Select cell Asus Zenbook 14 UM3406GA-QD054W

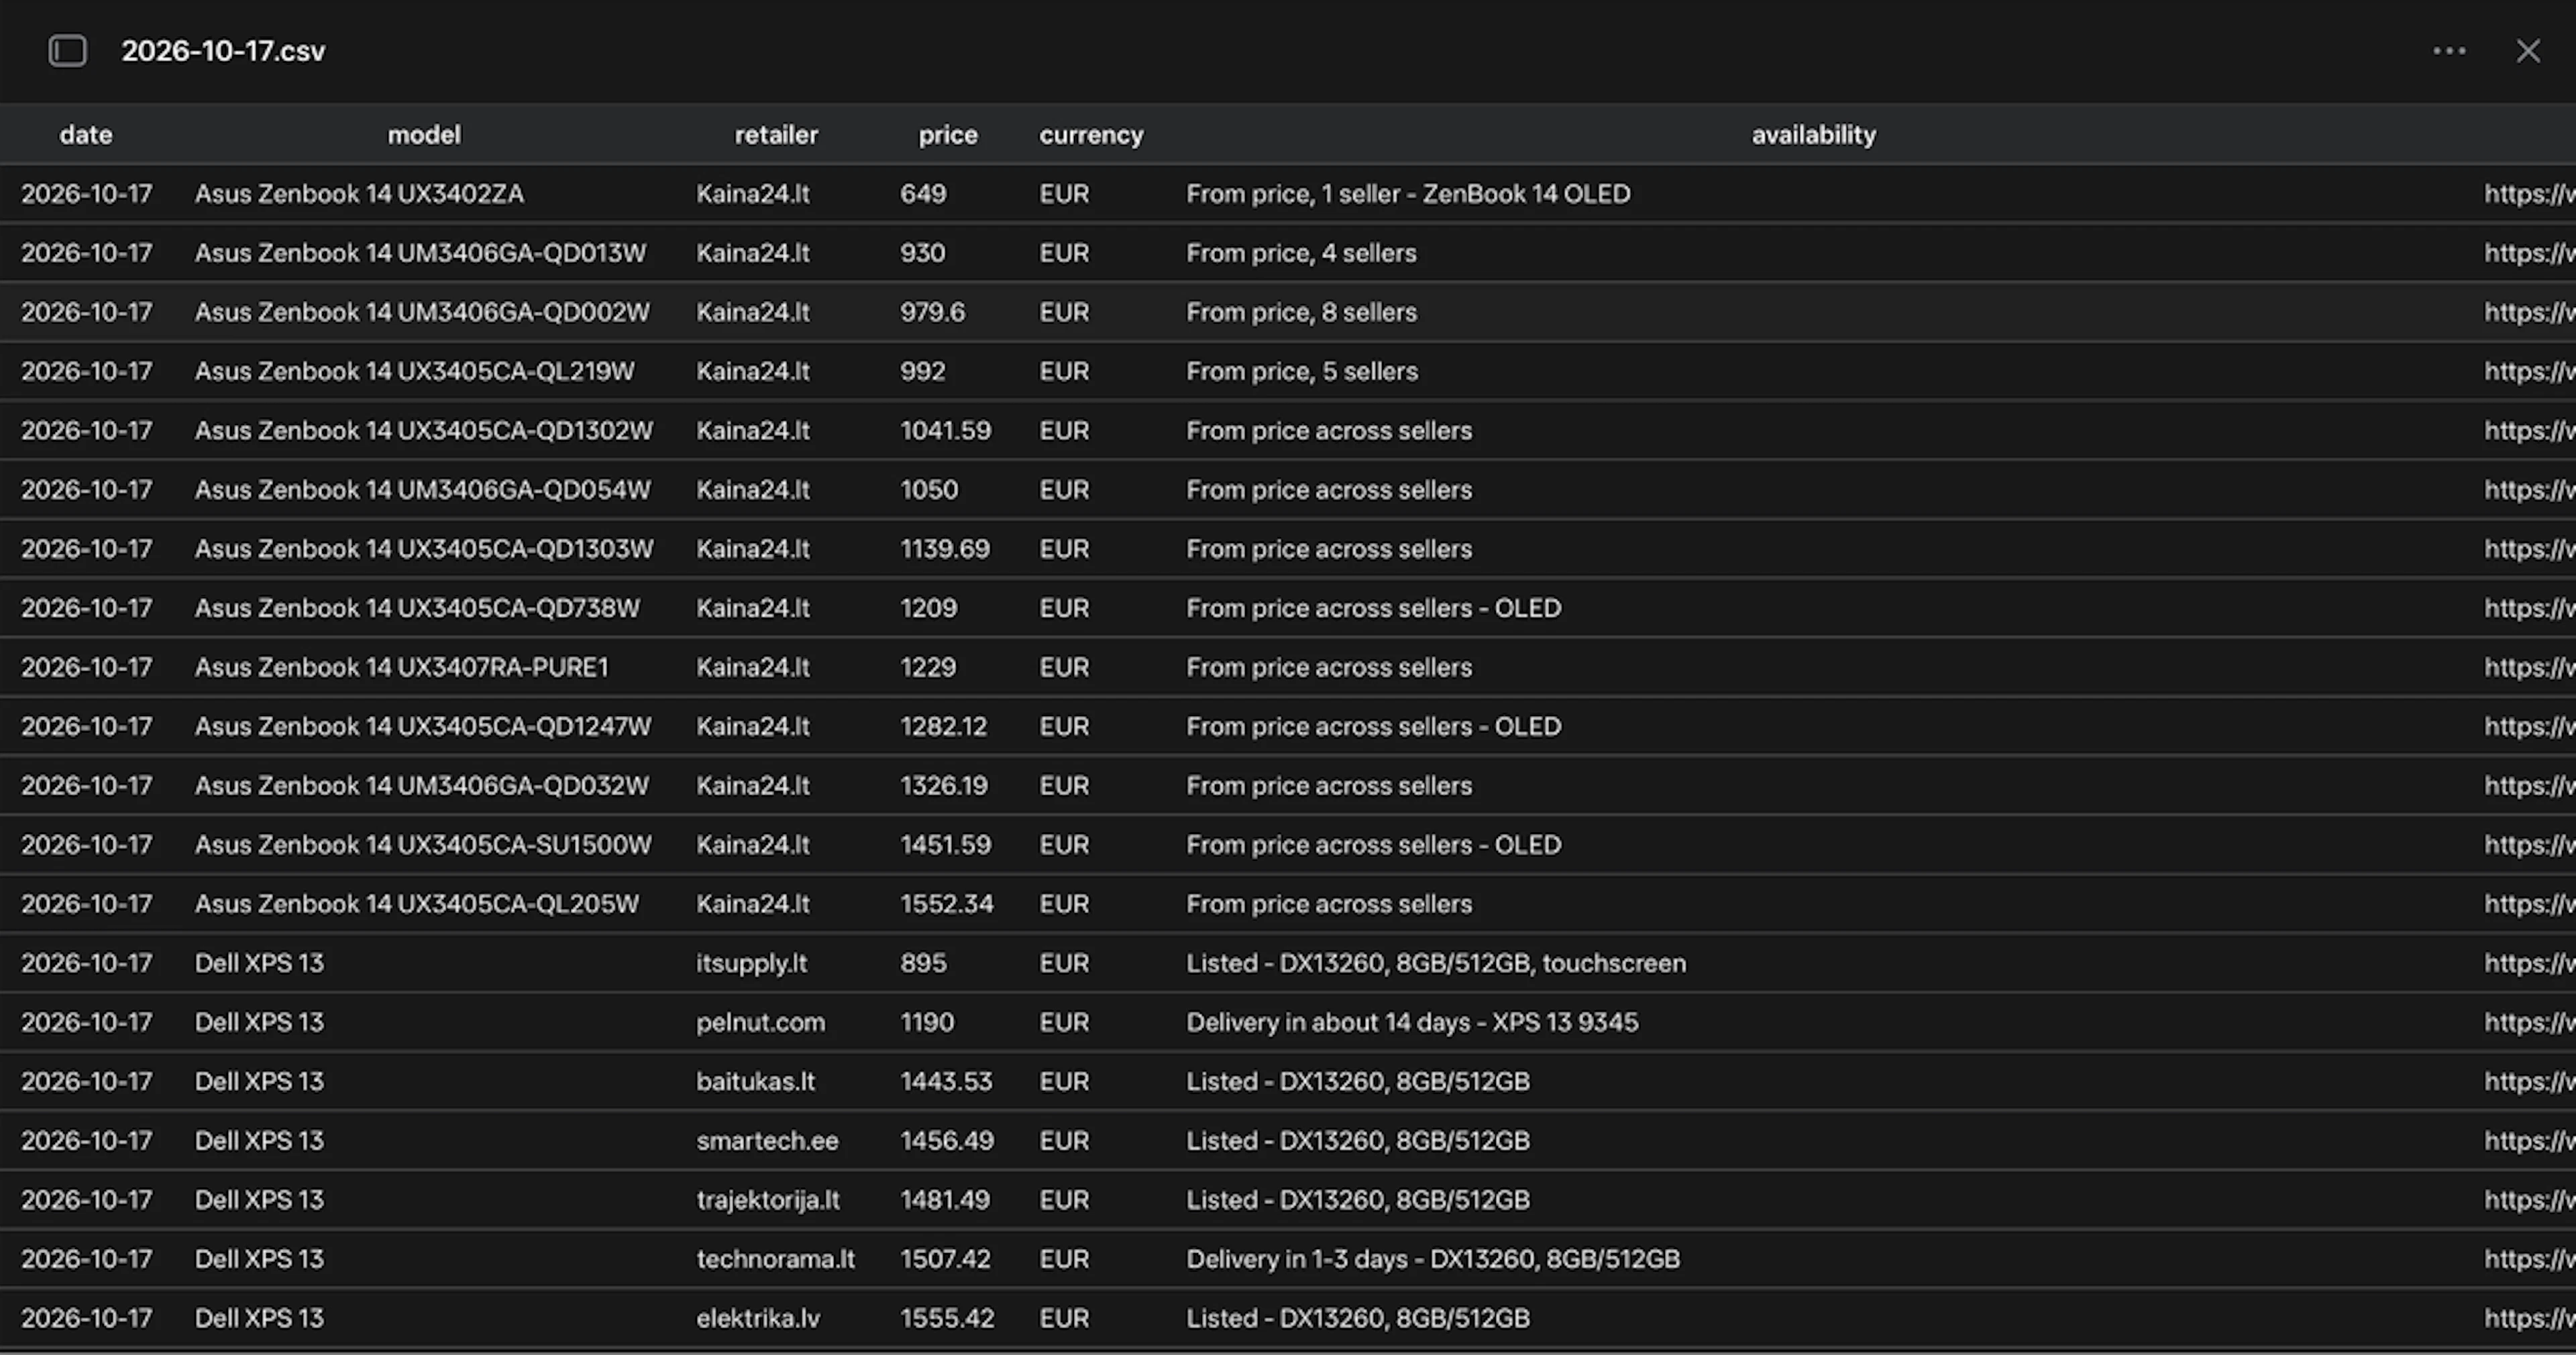tap(422, 489)
